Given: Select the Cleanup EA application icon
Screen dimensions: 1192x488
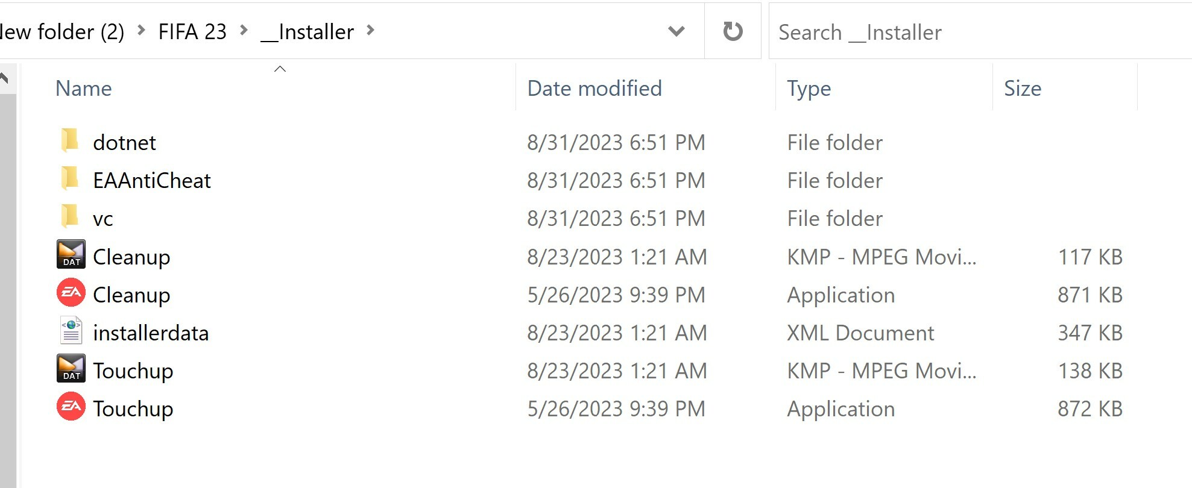Looking at the screenshot, I should coord(71,292).
